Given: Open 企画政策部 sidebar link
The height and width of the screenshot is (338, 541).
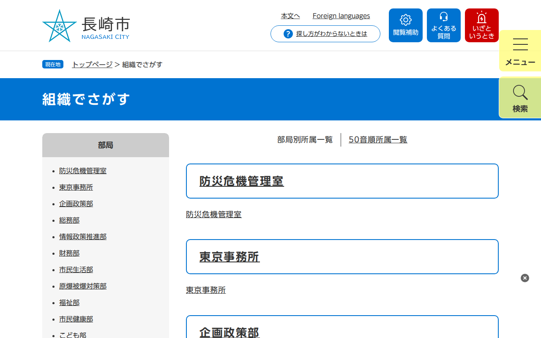Looking at the screenshot, I should 76,204.
